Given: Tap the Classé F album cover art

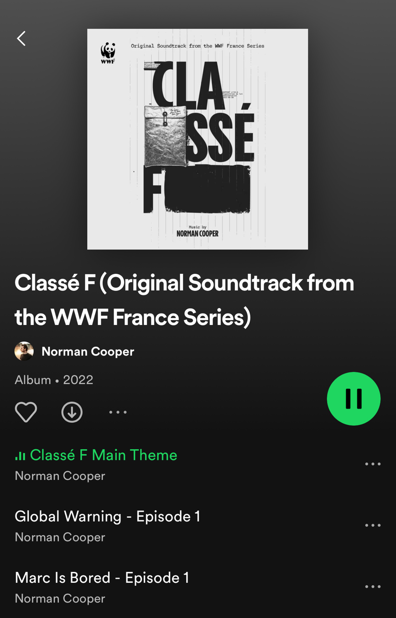Looking at the screenshot, I should 198,139.
